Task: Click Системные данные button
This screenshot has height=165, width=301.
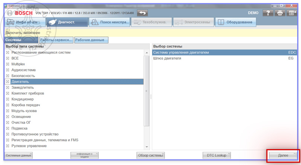Action: pos(18,156)
